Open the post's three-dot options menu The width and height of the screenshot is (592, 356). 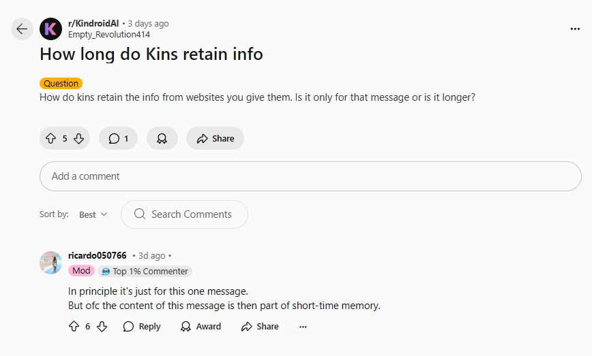(575, 29)
